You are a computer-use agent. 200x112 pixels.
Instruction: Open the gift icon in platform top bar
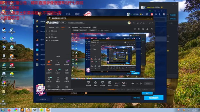click(x=164, y=14)
